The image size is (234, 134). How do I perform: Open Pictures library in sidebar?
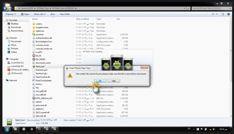click(x=15, y=48)
